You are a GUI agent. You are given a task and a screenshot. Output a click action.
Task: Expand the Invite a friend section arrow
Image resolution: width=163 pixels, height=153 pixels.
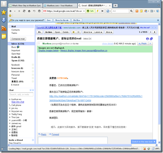tap(33, 140)
